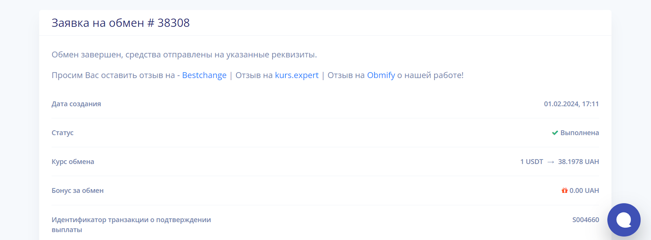The image size is (651, 240).
Task: Click the label Идентификатор транзакции о подтверждении выплаты
Action: 131,225
